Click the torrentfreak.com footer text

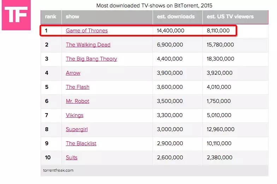pos(58,171)
